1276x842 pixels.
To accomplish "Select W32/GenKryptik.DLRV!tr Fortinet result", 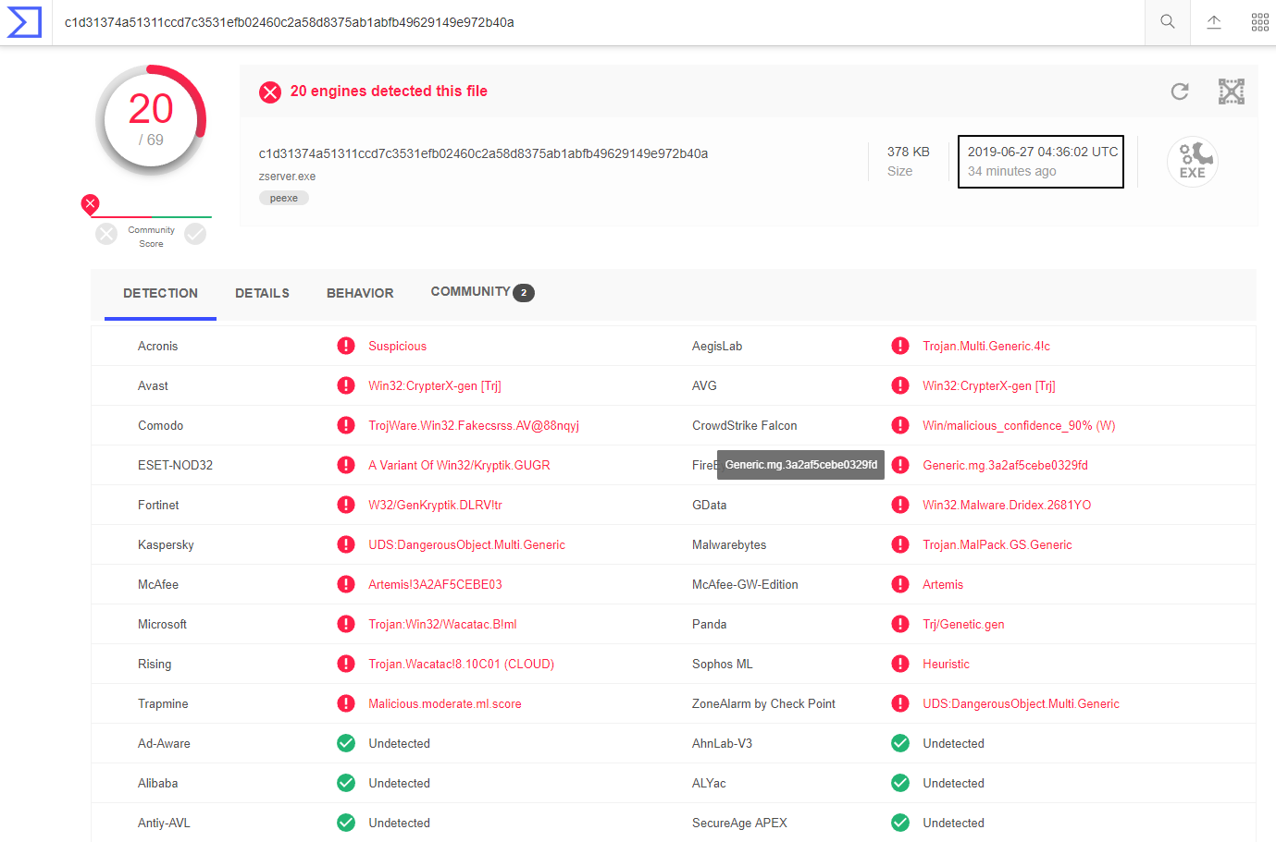I will 435,505.
